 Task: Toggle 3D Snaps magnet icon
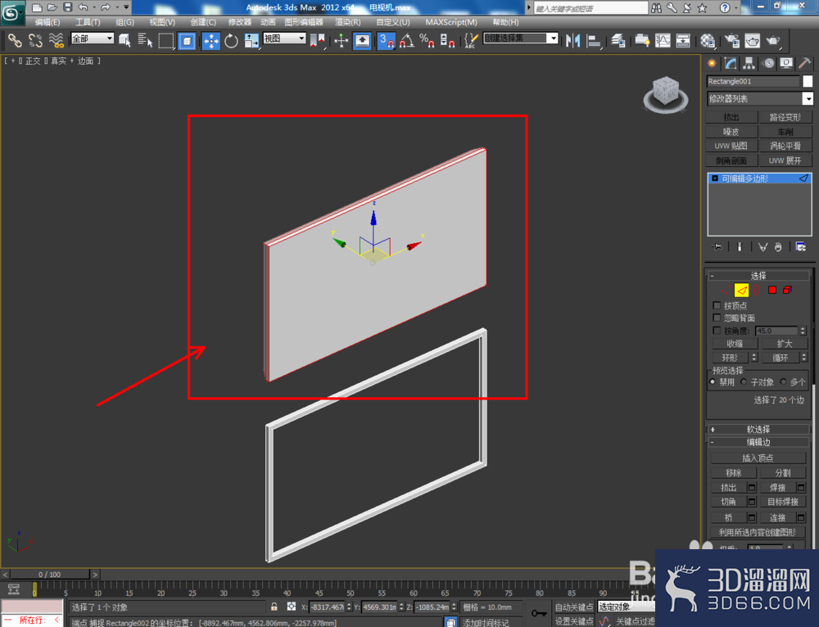[387, 40]
